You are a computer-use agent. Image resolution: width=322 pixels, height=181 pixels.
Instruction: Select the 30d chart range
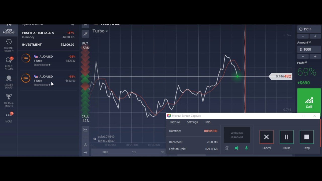(x=105, y=152)
